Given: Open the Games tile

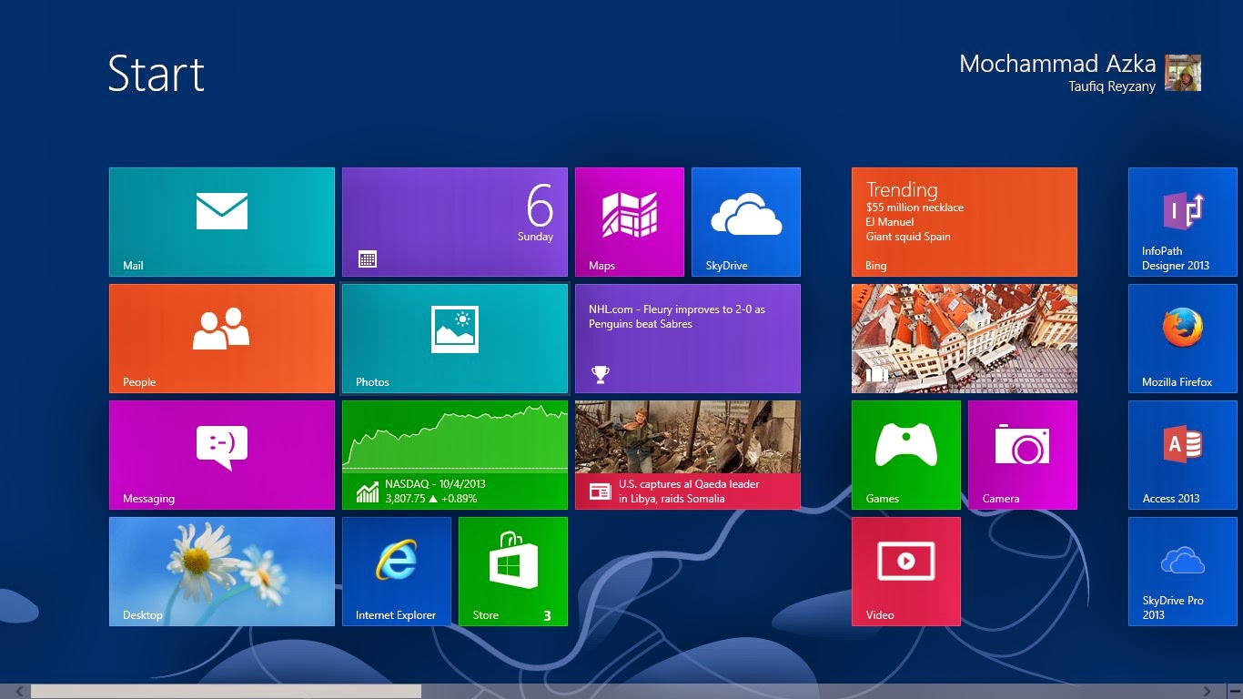Looking at the screenshot, I should 906,455.
